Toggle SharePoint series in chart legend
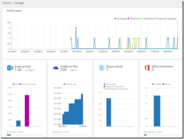The width and height of the screenshot is (184, 139). click(x=147, y=18)
